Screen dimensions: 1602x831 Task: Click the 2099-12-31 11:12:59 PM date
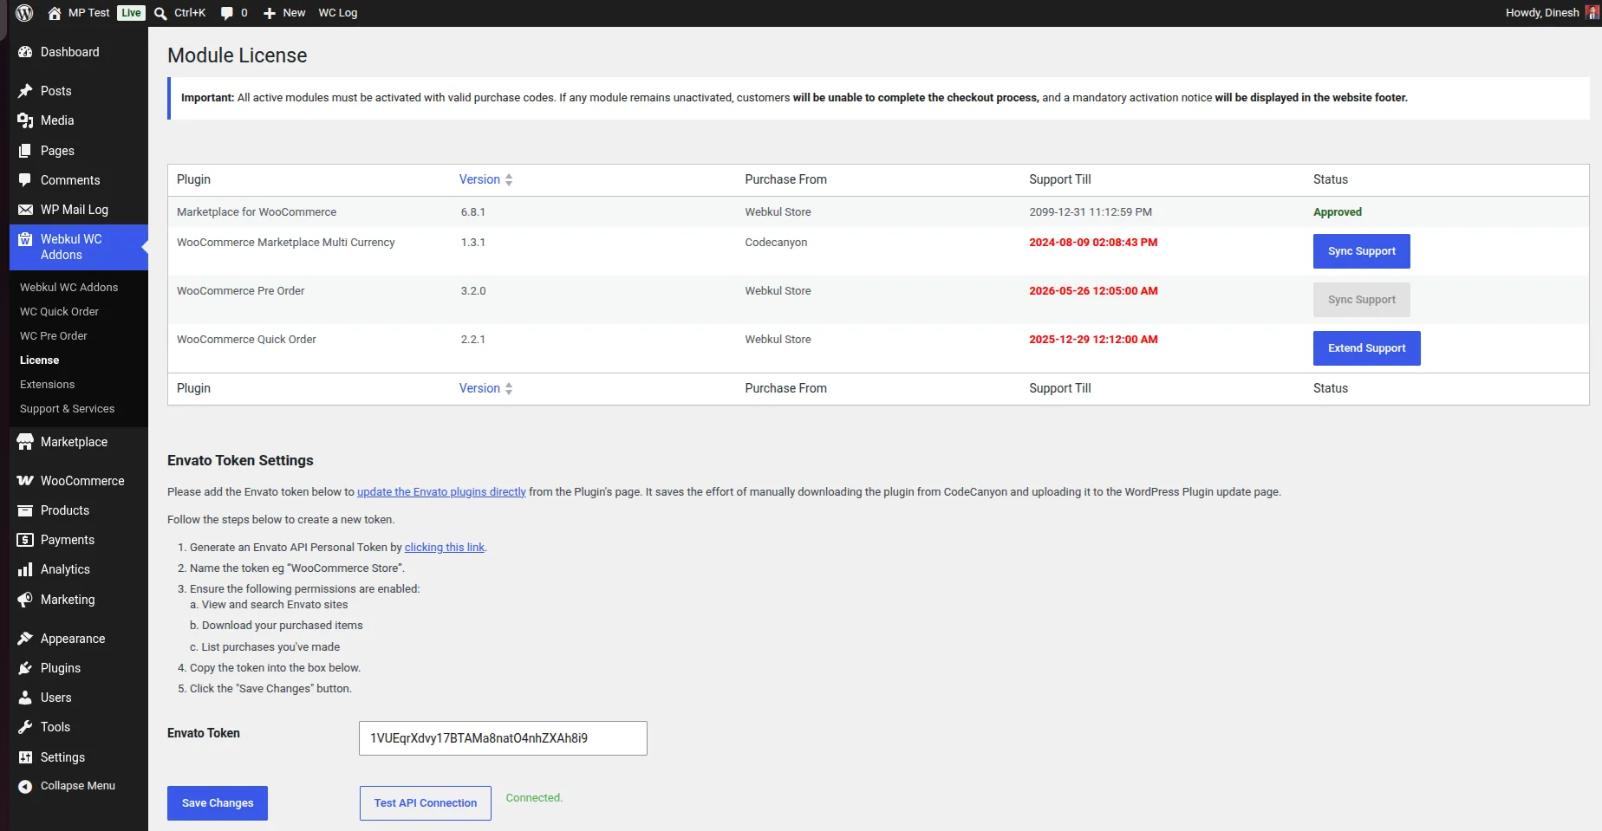1091,212
